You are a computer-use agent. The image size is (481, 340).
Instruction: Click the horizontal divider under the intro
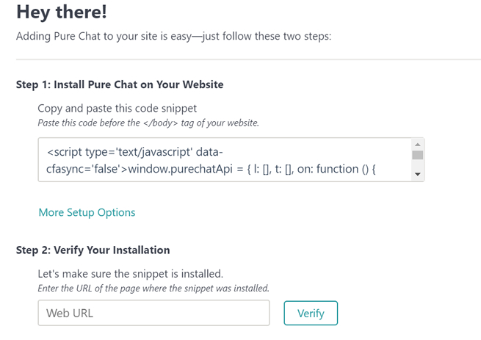pyautogui.click(x=248, y=59)
